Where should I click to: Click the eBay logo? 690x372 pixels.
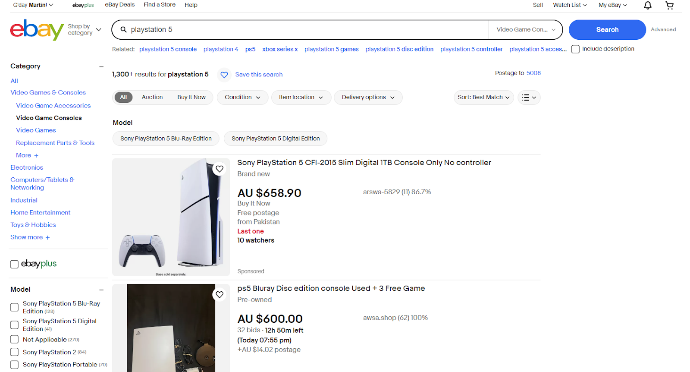(37, 29)
